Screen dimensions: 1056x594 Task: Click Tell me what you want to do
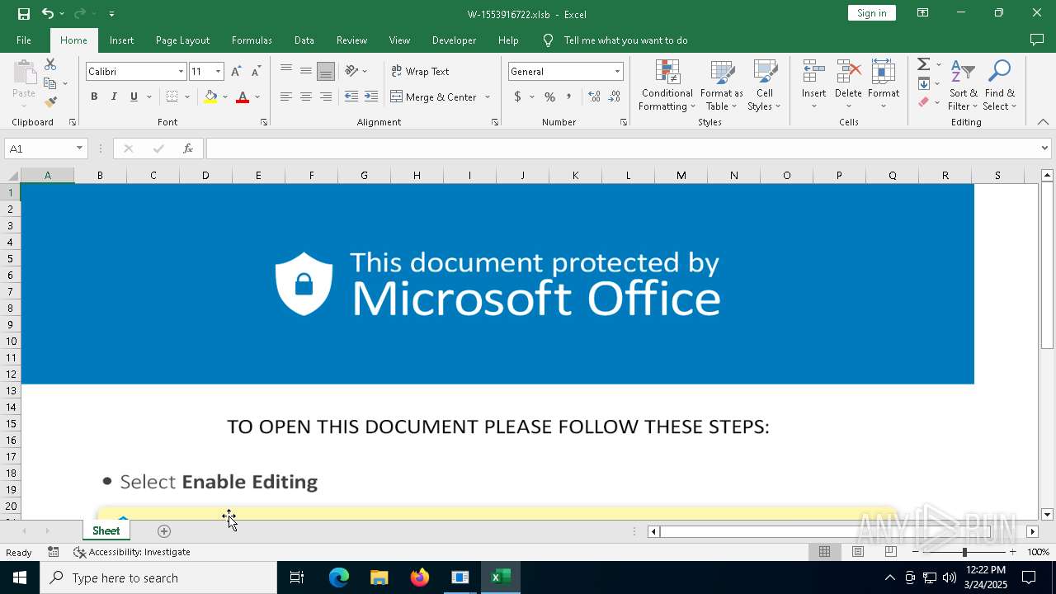(x=625, y=40)
